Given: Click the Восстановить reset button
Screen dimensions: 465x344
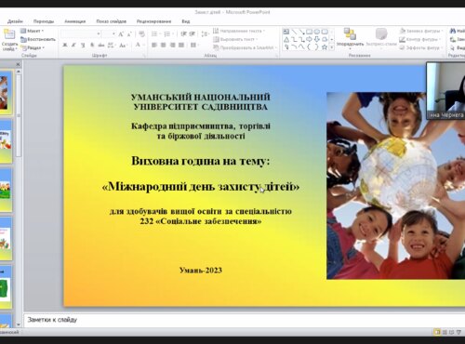Looking at the screenshot, I should pyautogui.click(x=38, y=39).
